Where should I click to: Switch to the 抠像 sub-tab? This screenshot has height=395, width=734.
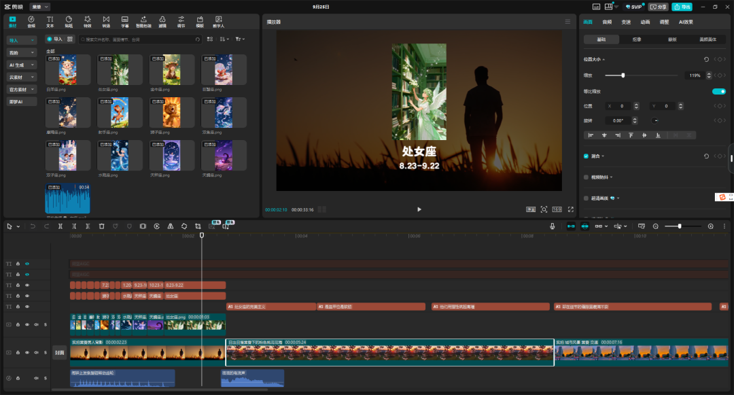[636, 39]
